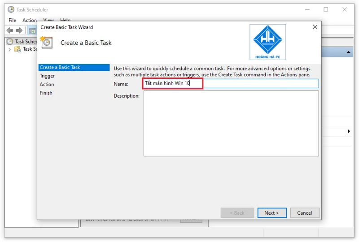Screen dimensions: 359x242
Task: Click the greyed-out Back button
Action: [237, 213]
